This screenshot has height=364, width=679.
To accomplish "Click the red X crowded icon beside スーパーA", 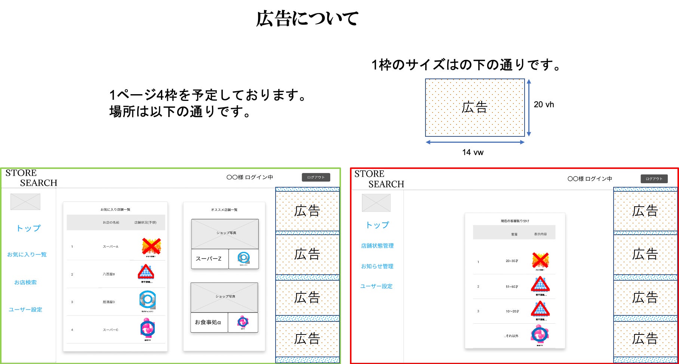I will (151, 247).
